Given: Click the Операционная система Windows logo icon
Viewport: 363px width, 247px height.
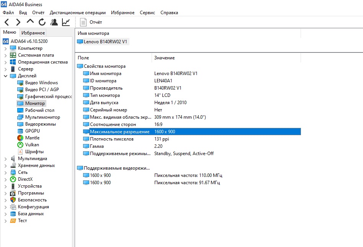Looking at the screenshot, I should point(13,62).
